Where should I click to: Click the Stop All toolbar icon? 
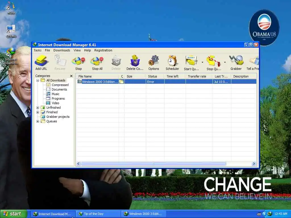(97, 63)
